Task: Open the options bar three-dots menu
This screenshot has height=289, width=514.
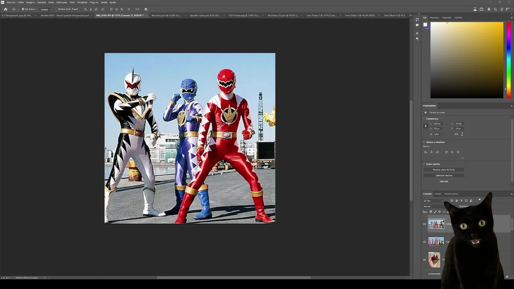Action: [x=137, y=9]
